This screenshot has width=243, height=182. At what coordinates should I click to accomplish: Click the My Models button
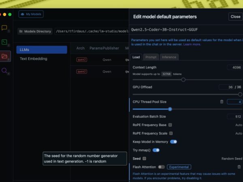[31, 14]
